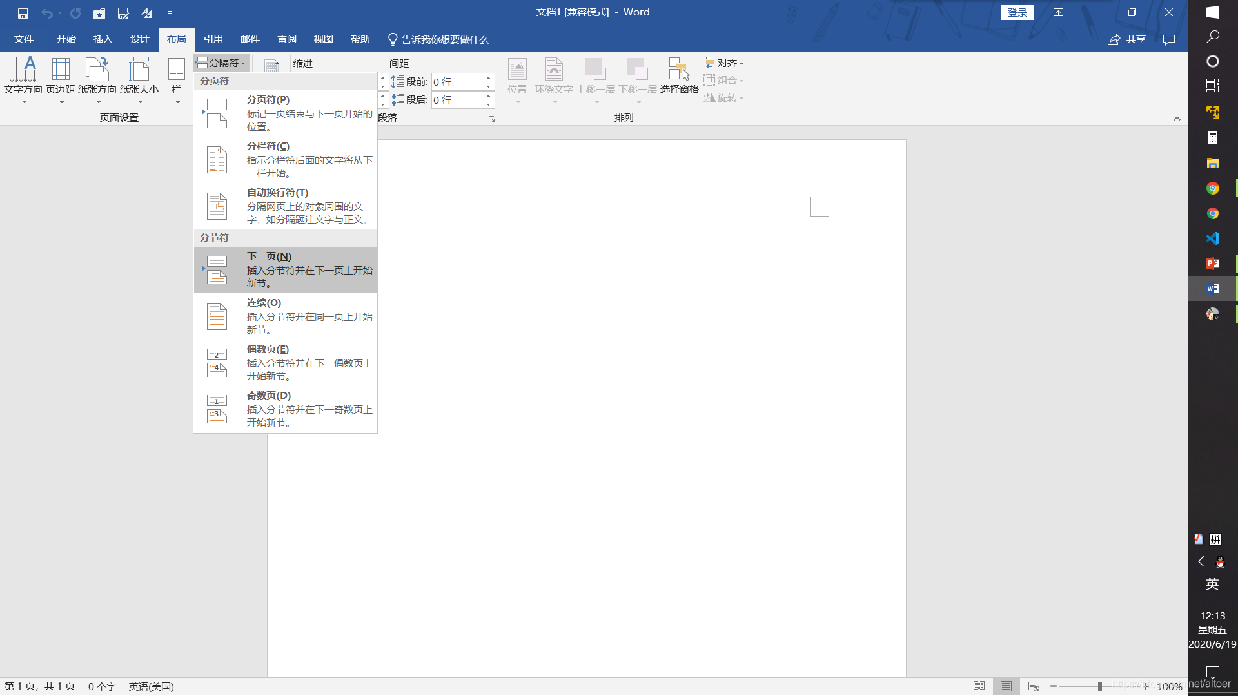Click the Sign in (登录) button
The height and width of the screenshot is (696, 1238).
(1017, 13)
